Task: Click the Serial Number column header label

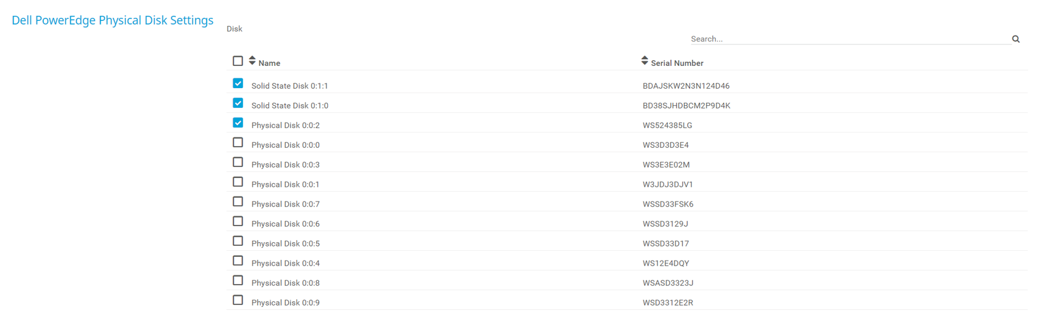Action: tap(676, 63)
